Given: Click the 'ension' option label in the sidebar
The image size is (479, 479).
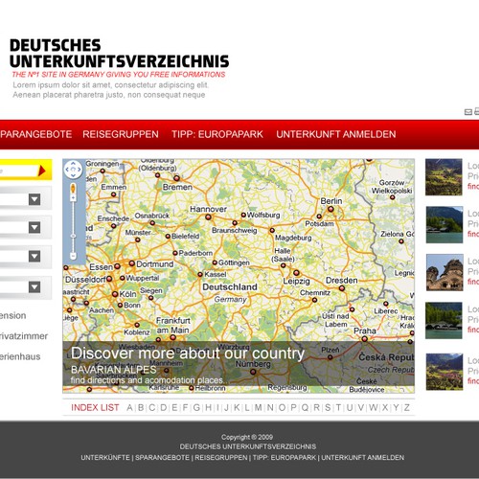Looking at the screenshot, I should [13, 315].
